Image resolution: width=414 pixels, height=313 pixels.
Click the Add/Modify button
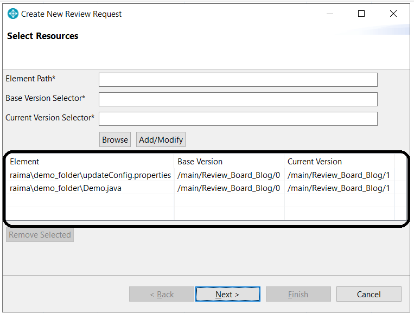(x=161, y=139)
